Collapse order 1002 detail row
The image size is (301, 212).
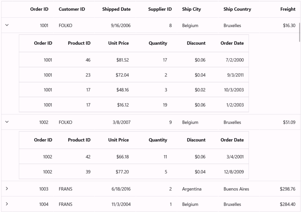tap(7, 122)
